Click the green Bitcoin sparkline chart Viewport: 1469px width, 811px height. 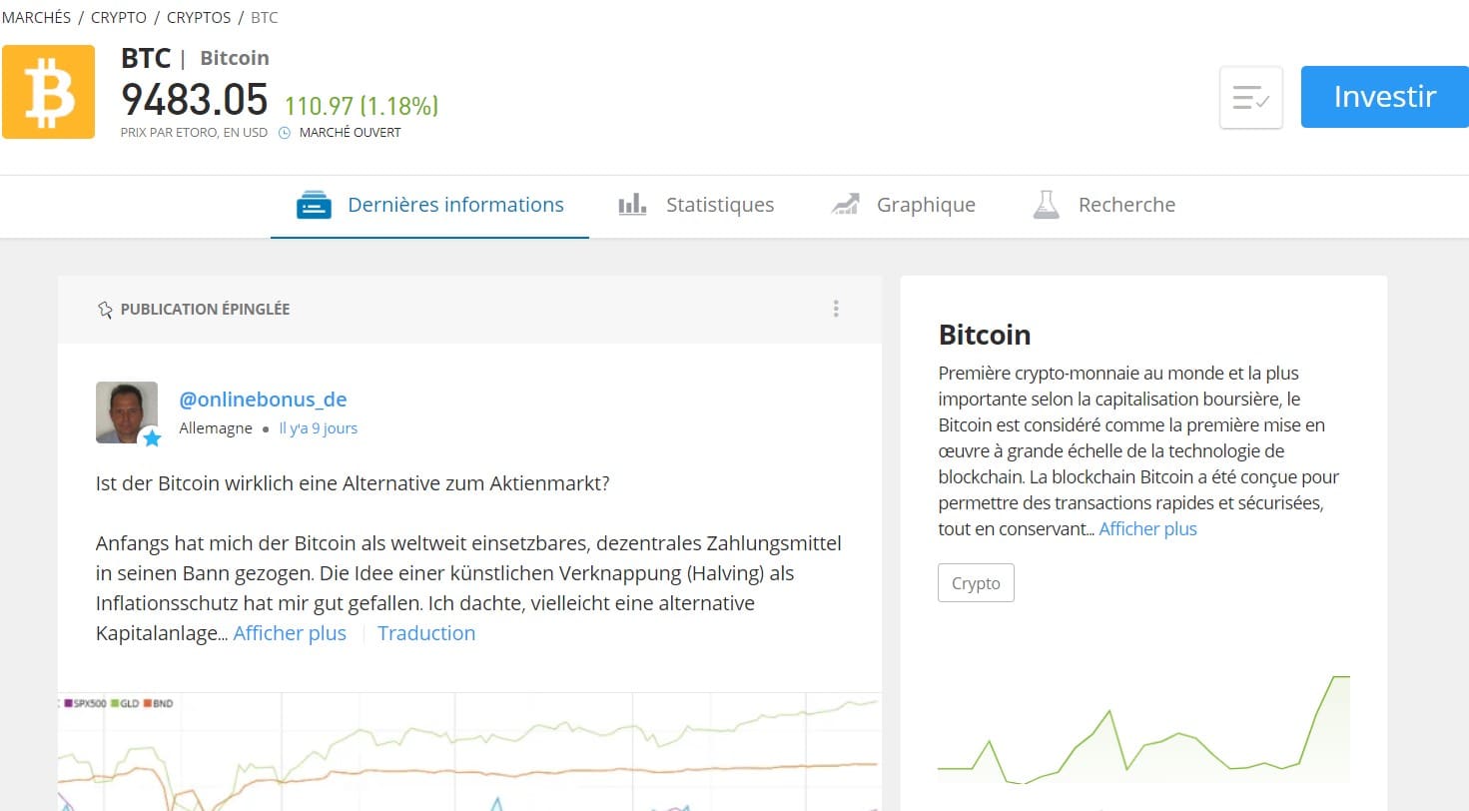click(1143, 730)
